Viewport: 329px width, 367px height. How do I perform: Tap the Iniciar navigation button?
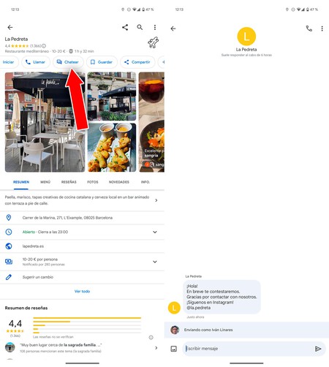tap(9, 62)
